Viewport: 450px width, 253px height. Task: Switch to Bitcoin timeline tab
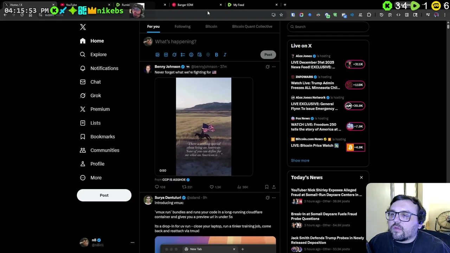(211, 26)
